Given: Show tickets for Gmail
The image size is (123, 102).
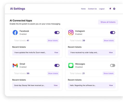Looking at the screenshot, I should point(53,73).
